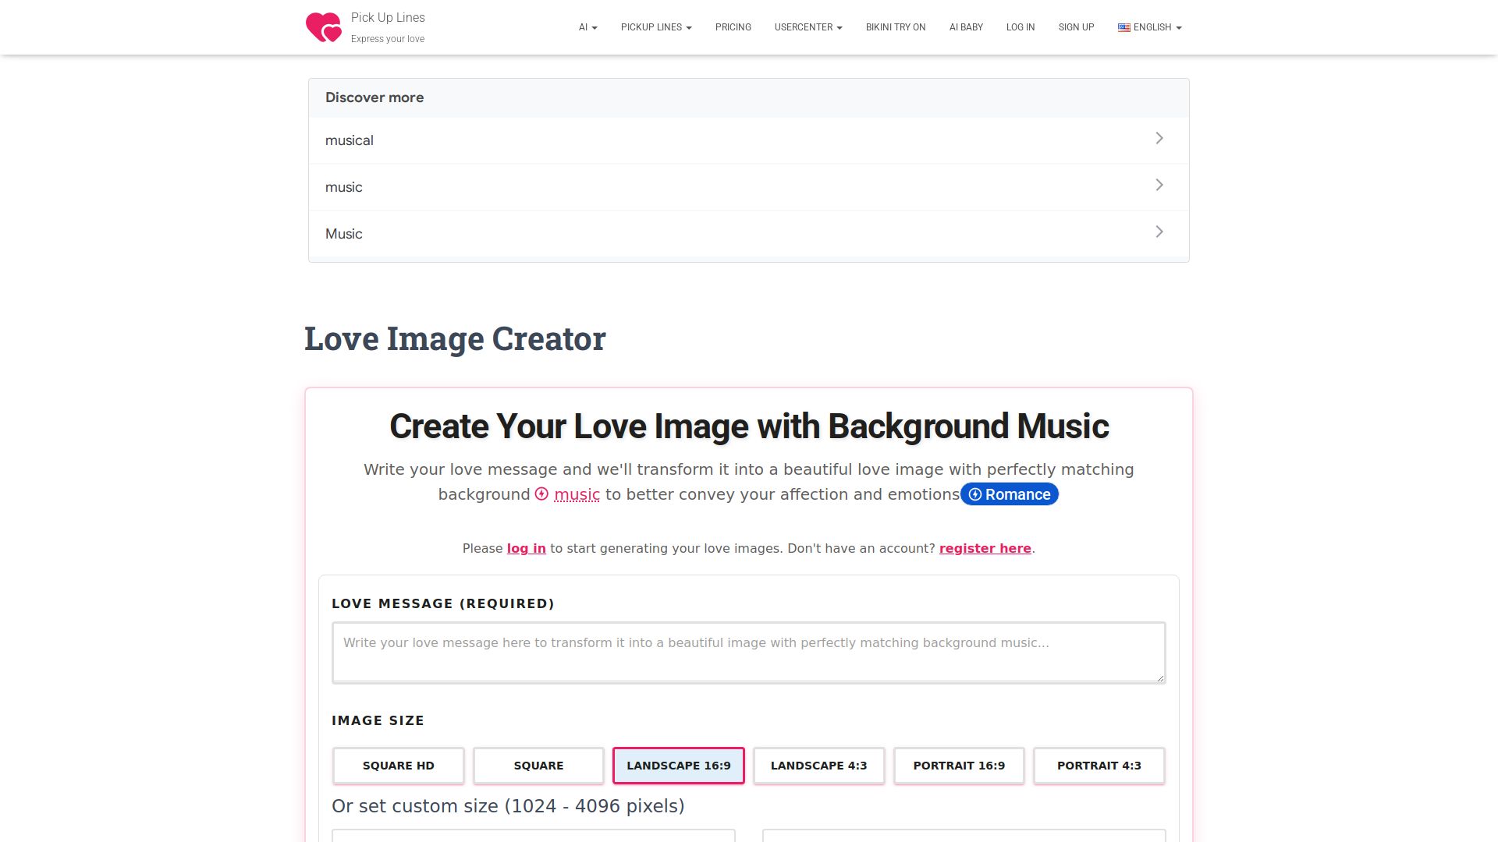1498x842 pixels.
Task: Open the chevron on the musical row
Action: coord(1159,138)
